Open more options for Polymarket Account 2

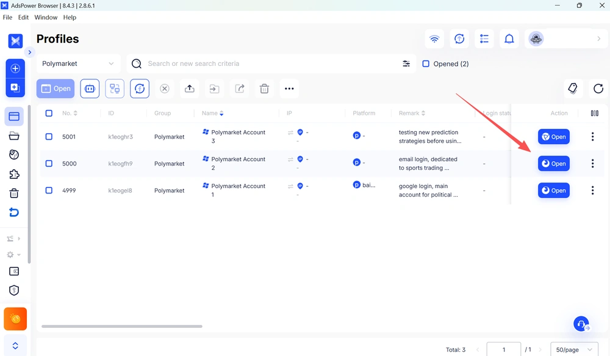(x=592, y=164)
